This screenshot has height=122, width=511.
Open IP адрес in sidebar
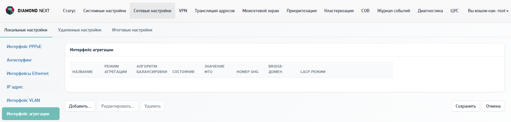coord(15,87)
